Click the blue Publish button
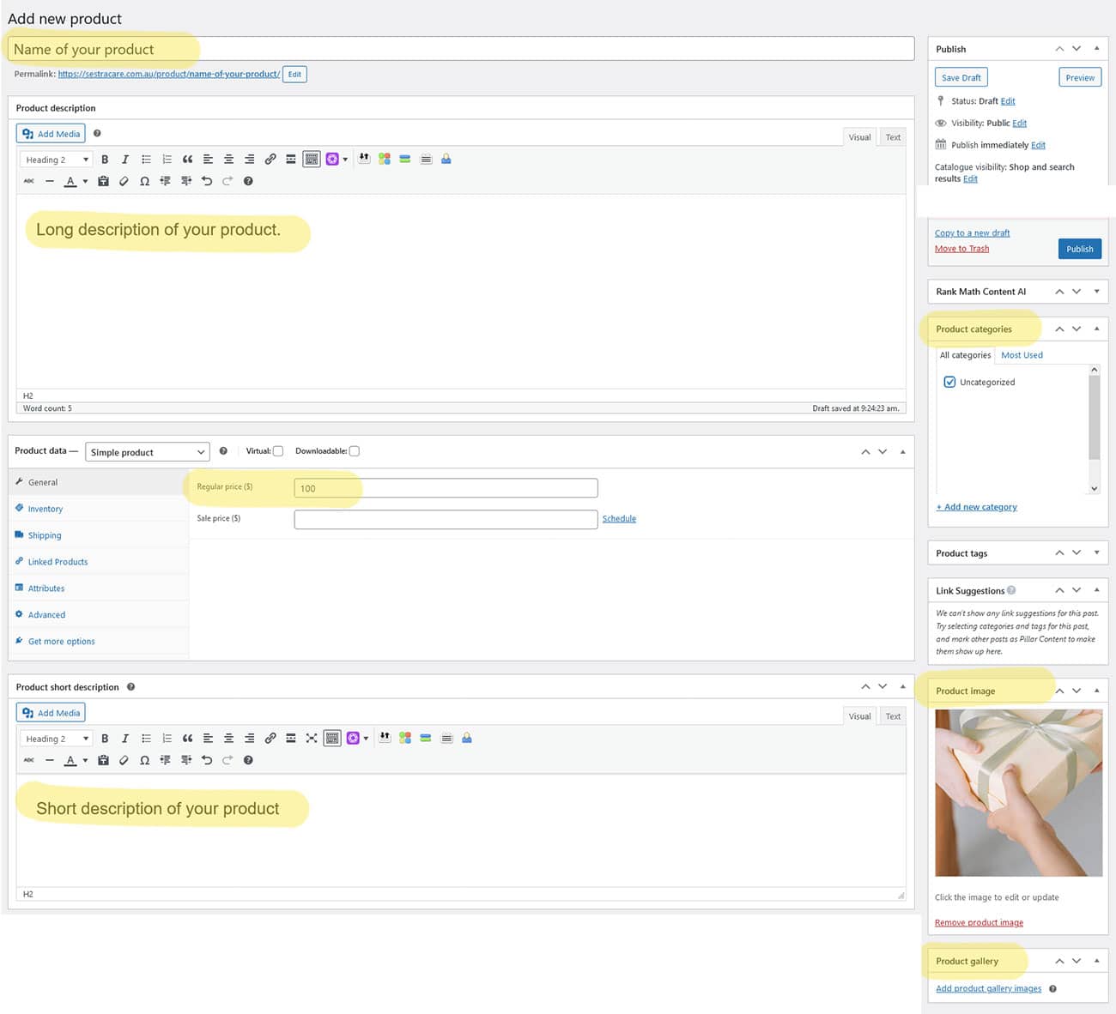 point(1079,249)
